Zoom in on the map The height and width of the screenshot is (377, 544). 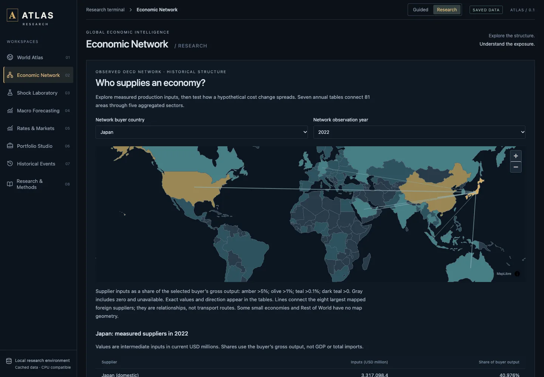coord(516,156)
